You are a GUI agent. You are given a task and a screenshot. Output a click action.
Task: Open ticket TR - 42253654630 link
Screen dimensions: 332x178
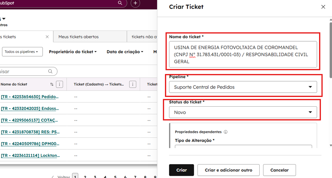30,97
